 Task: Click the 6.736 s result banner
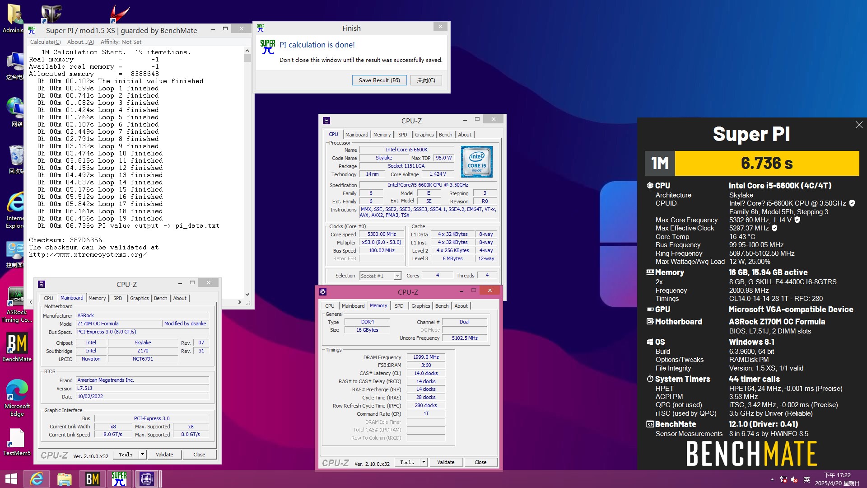pyautogui.click(x=767, y=163)
